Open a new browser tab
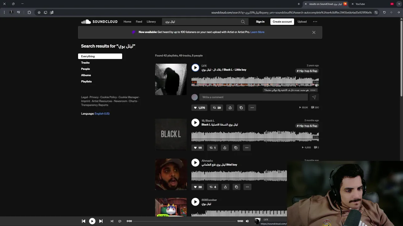403x226 pixels. pos(299,4)
